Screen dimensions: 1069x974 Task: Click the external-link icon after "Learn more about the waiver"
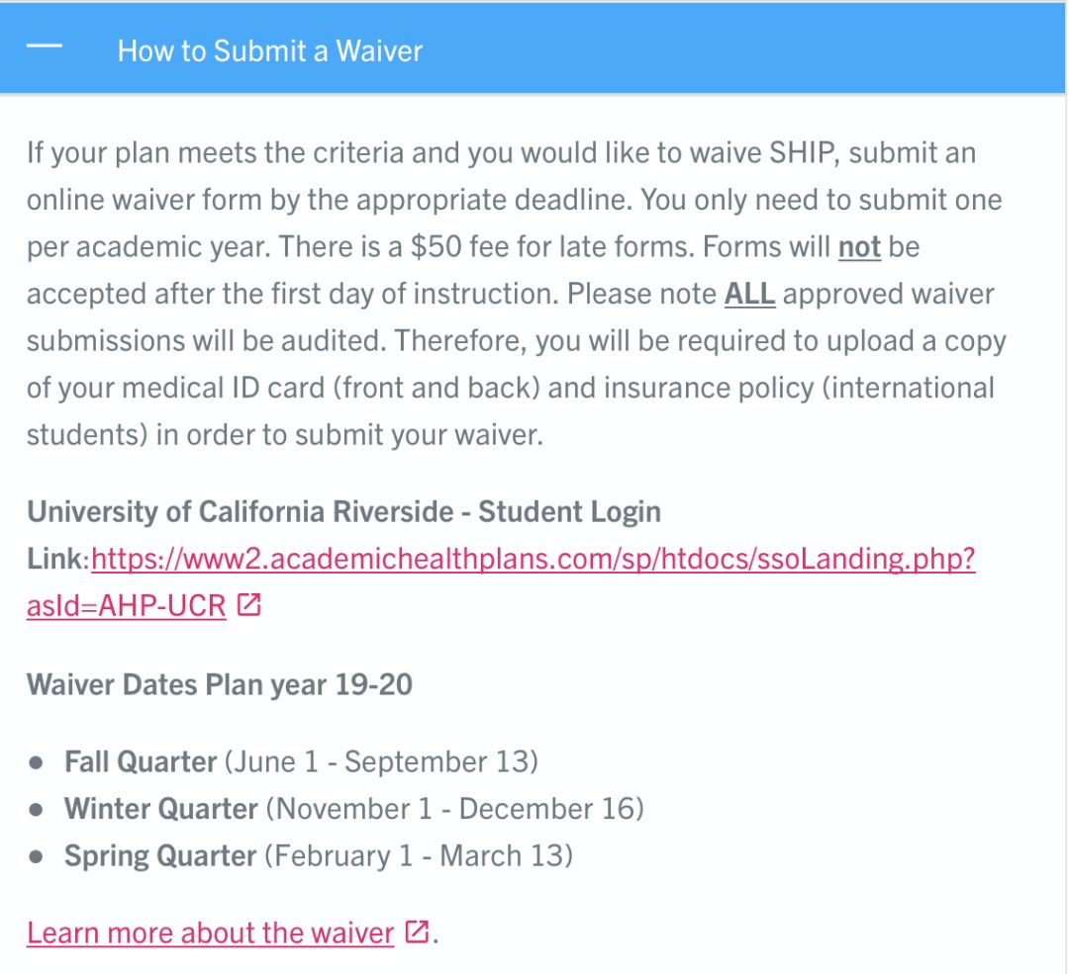[x=417, y=931]
